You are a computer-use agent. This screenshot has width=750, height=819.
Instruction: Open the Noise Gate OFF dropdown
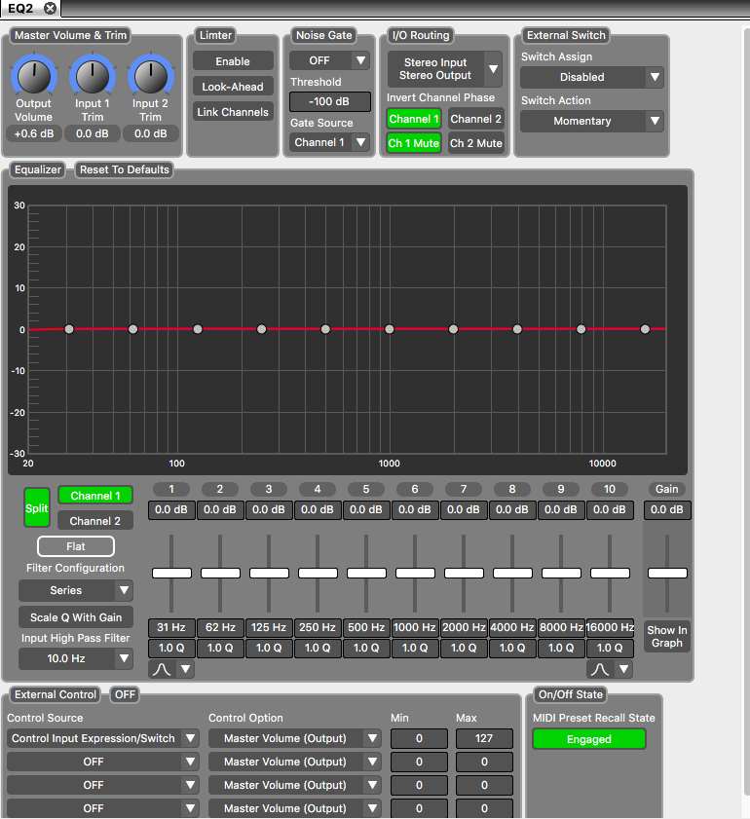329,60
